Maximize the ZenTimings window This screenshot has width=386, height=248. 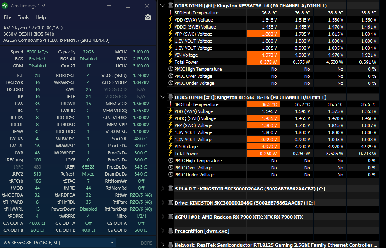[x=128, y=6]
